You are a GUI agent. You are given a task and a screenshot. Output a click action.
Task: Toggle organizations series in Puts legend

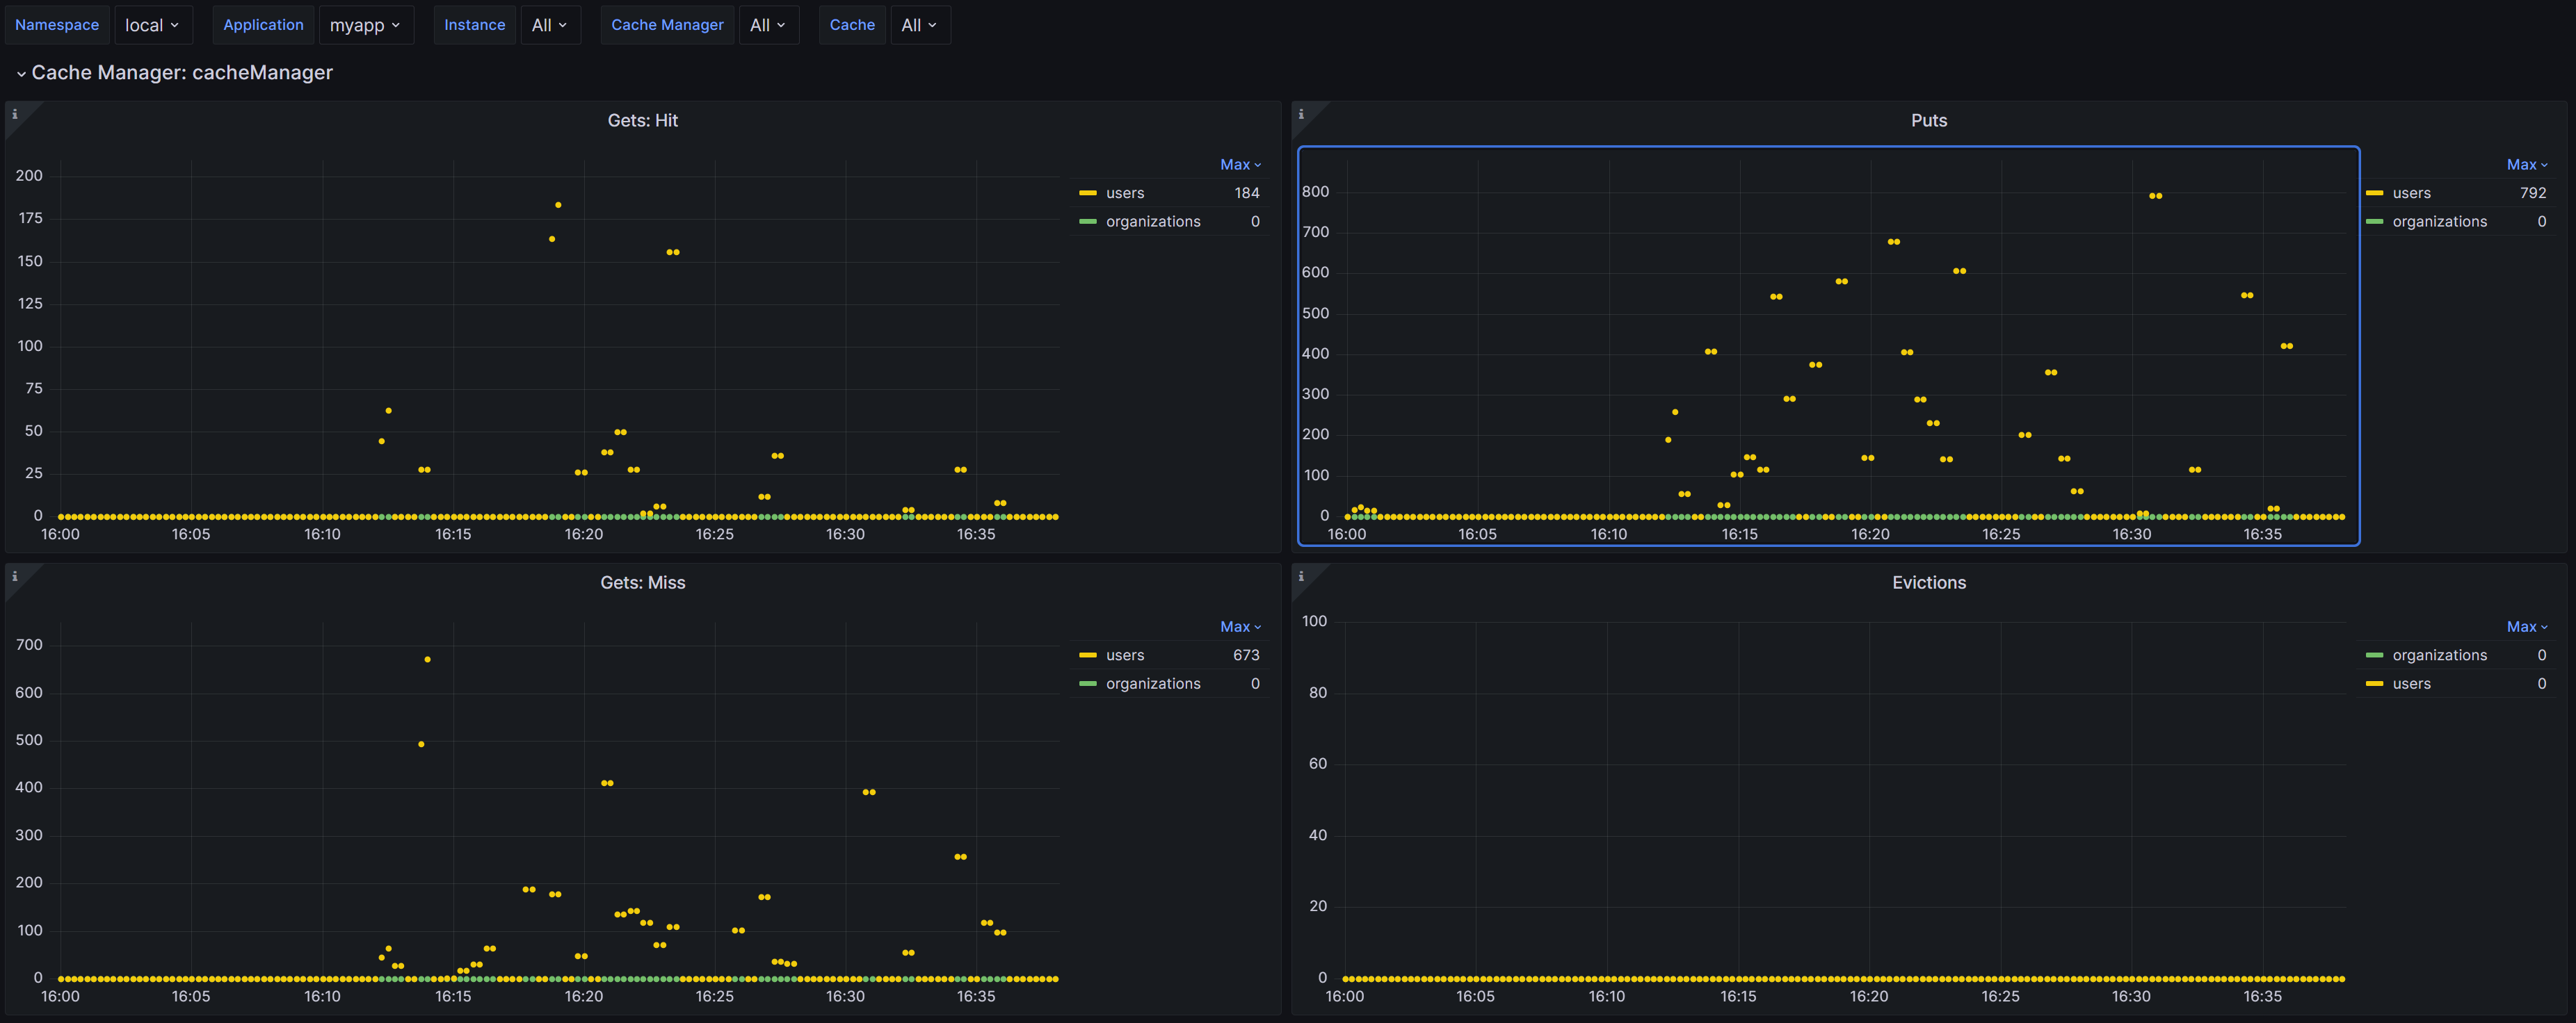pos(2438,222)
